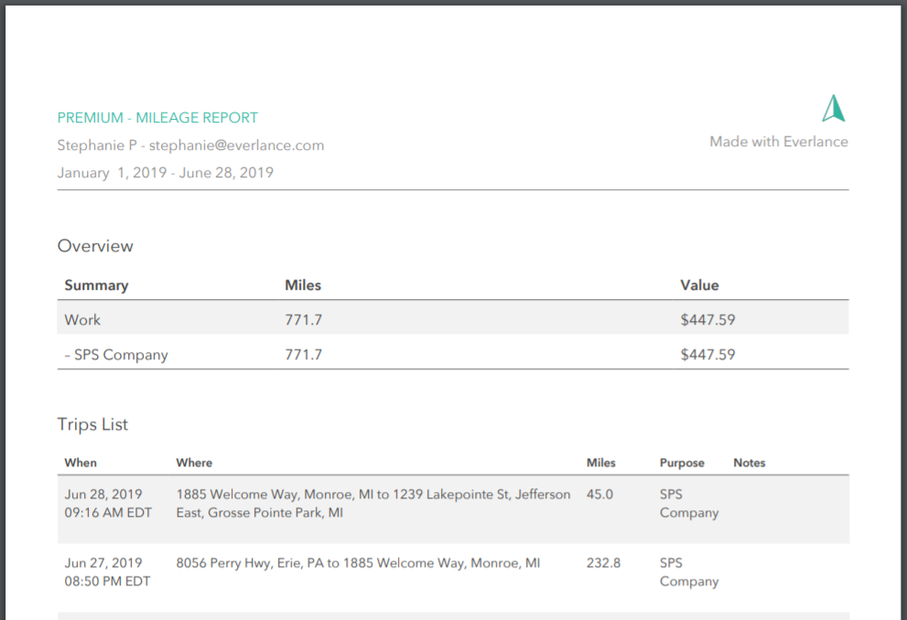
Task: Click the Miles header in Overview table
Action: click(303, 285)
